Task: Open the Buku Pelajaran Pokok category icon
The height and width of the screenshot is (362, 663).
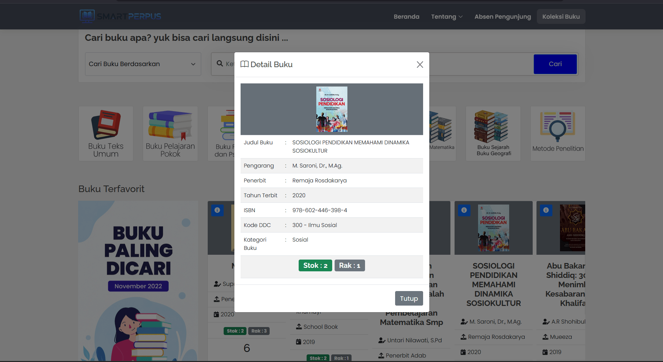Action: 170,134
